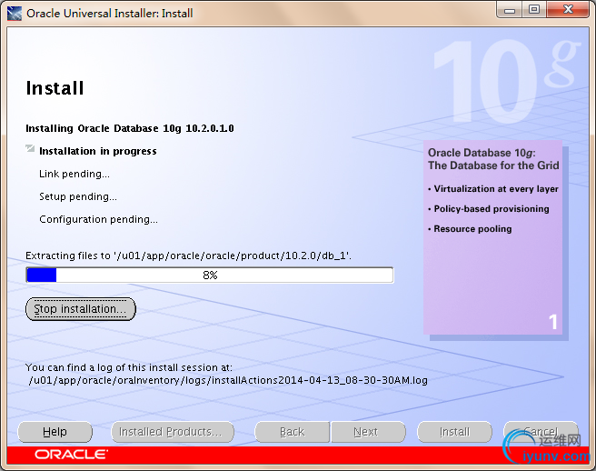Click the Back button
The width and height of the screenshot is (596, 471).
(x=292, y=432)
